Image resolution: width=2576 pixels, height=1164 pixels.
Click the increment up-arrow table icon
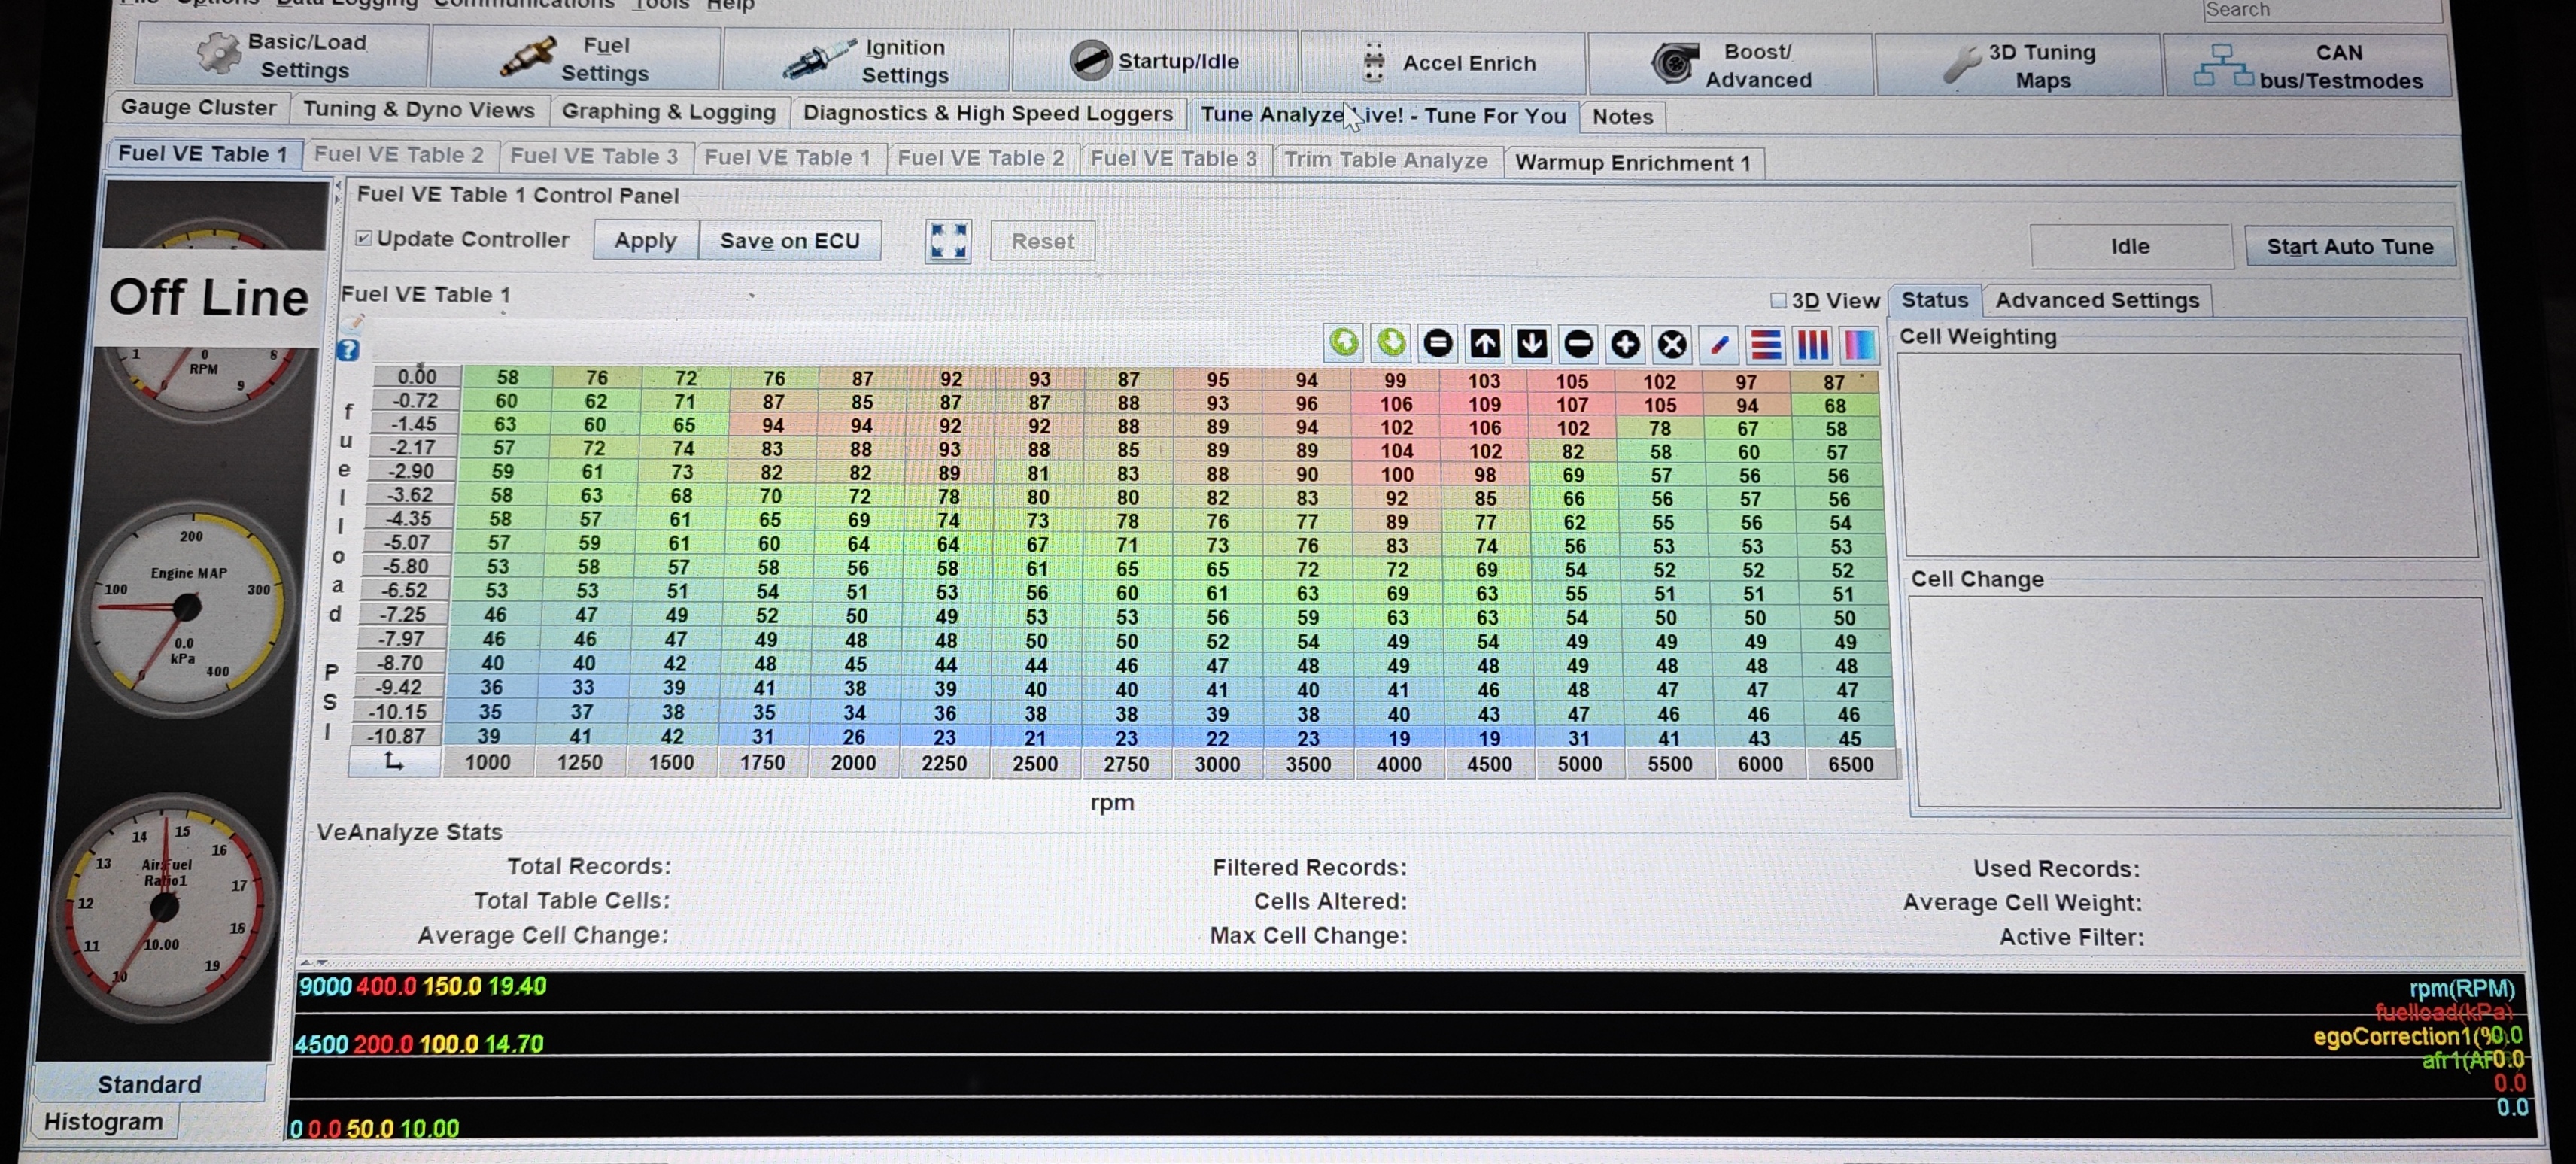pyautogui.click(x=1484, y=344)
